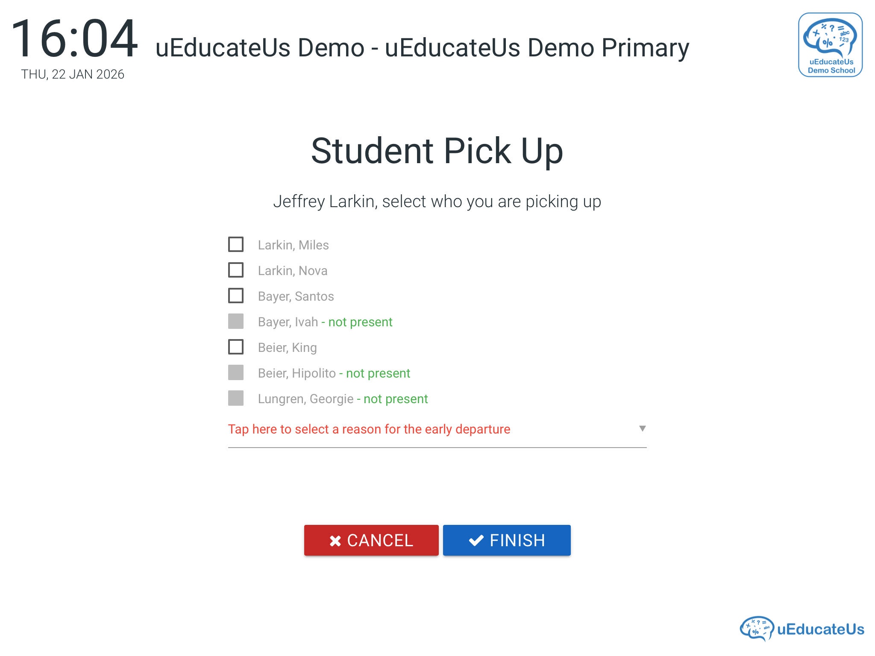This screenshot has height=656, width=875.
Task: Enable the Beier, King checkbox
Action: tap(236, 347)
